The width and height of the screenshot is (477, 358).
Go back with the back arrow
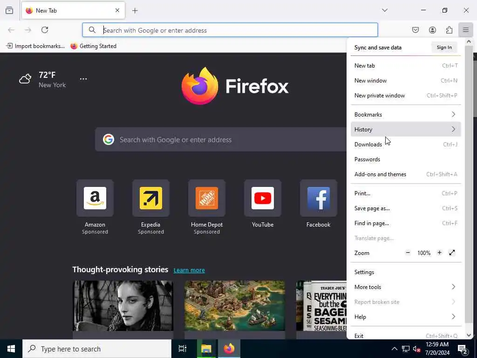tap(11, 30)
